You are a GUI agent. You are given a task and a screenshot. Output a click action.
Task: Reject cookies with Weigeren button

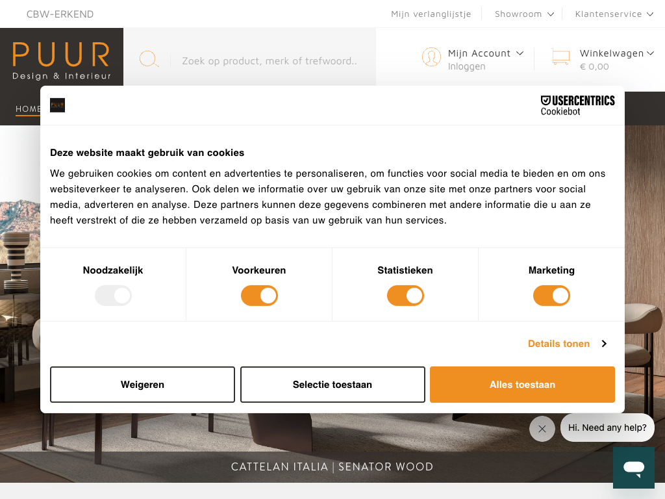pos(142,385)
